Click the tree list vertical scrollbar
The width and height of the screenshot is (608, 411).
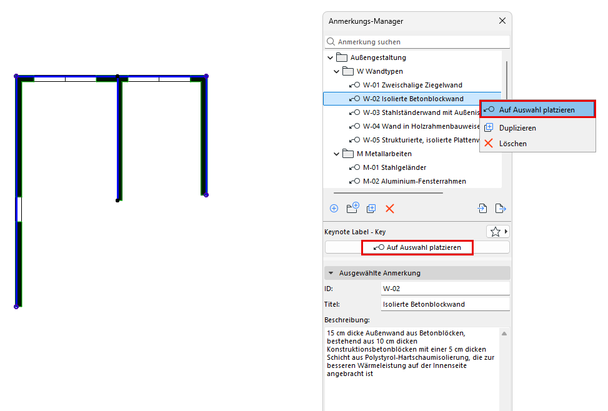(506, 81)
